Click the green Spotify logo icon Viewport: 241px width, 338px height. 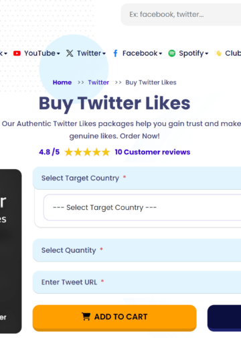pos(172,53)
